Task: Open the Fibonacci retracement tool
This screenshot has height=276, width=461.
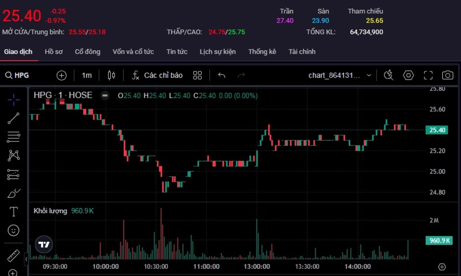Action: click(14, 137)
